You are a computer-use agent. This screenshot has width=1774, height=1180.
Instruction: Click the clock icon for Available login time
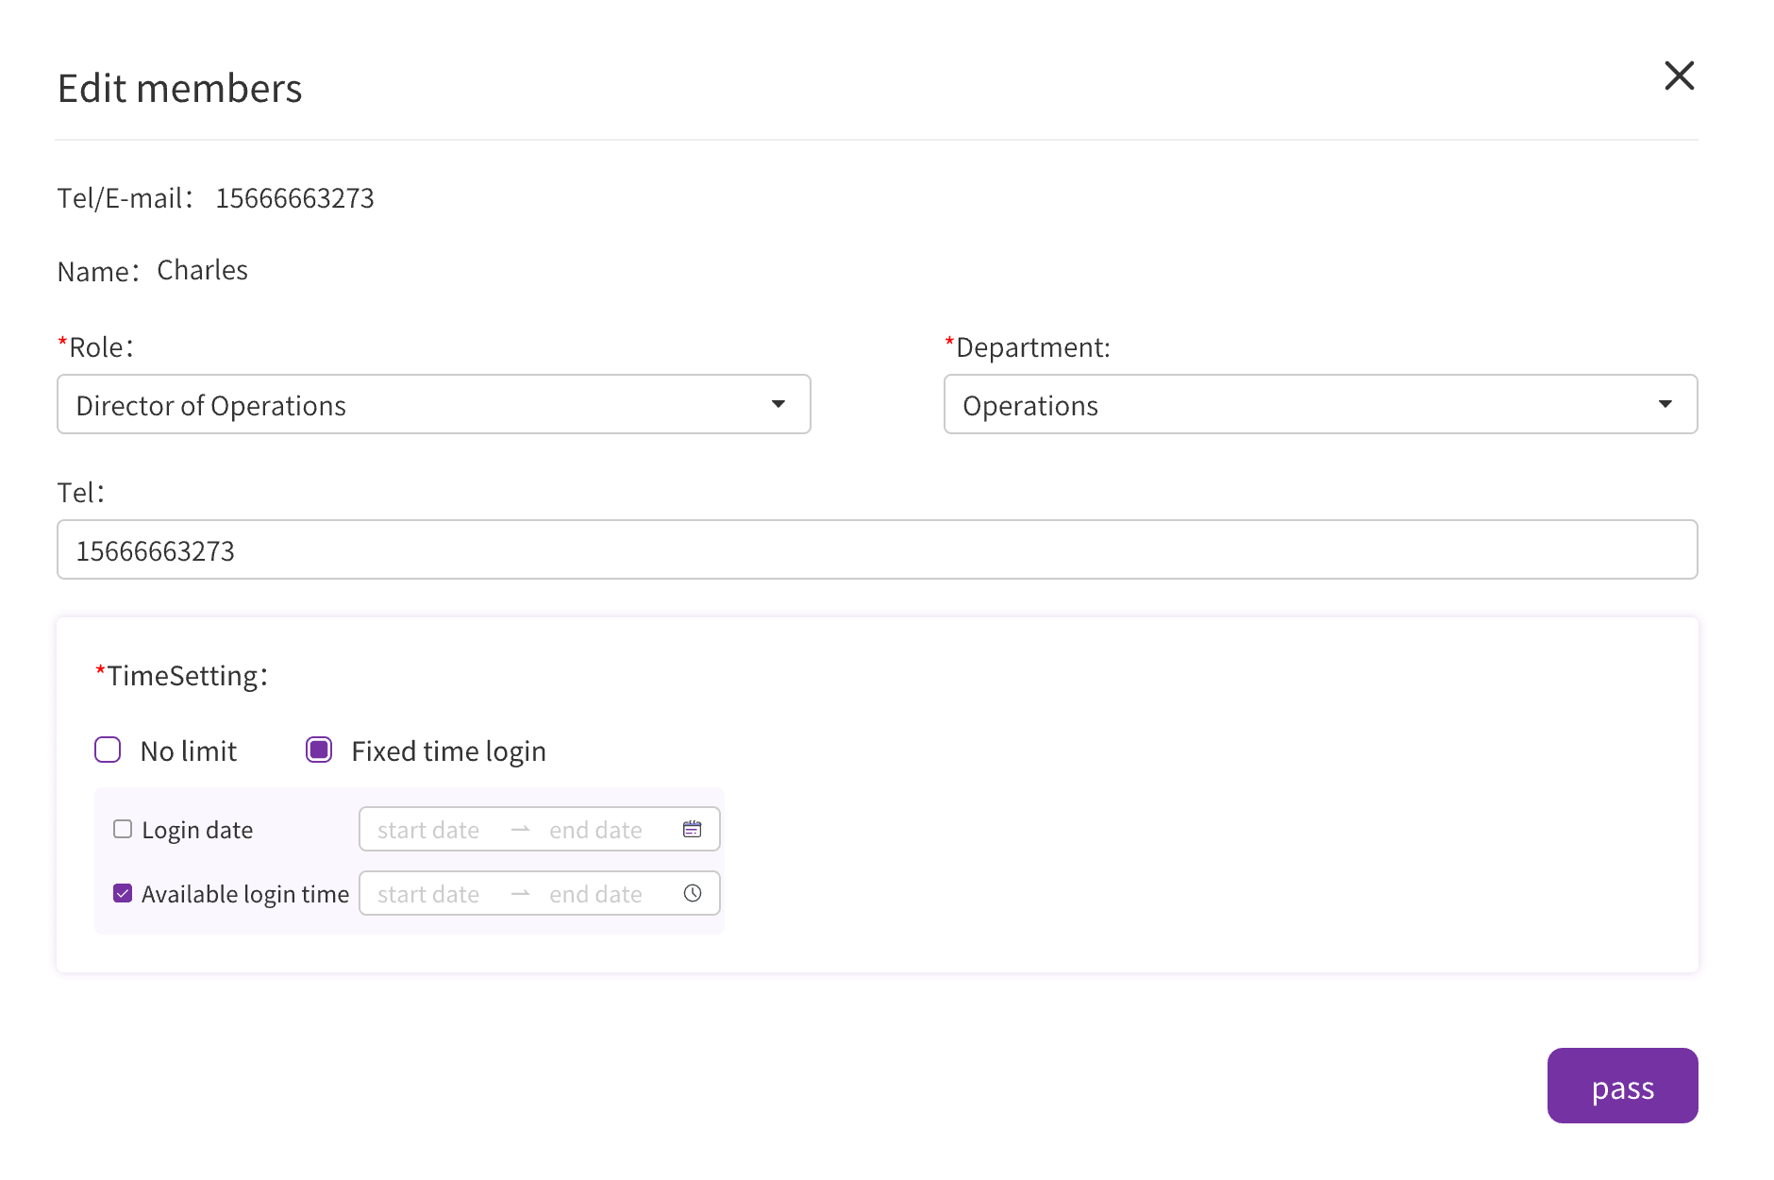pos(692,893)
